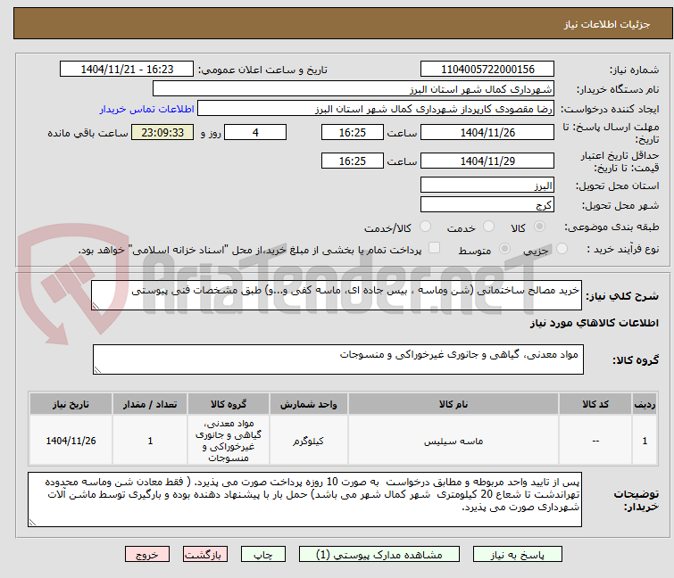Select the کالا radio button
Image resolution: width=674 pixels, height=578 pixels.
click(x=539, y=227)
